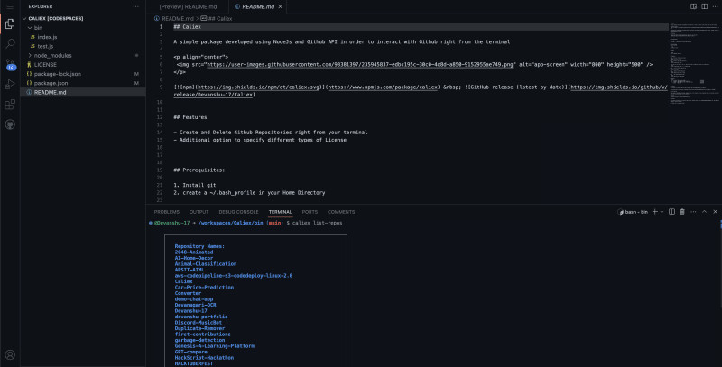Switch to the [Preview] README.md tab
This screenshot has height=367, width=722.
tap(188, 6)
